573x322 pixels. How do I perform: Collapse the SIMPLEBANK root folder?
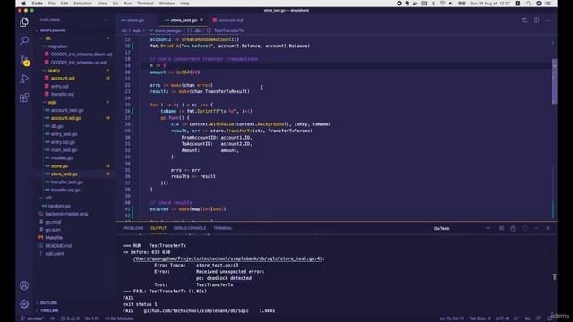pyautogui.click(x=53, y=30)
